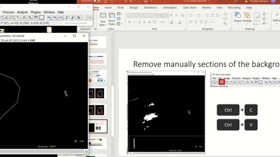This screenshot has width=280, height=157.
Task: Select the Text tool in ImageJ toolbar
Action: click(24, 17)
